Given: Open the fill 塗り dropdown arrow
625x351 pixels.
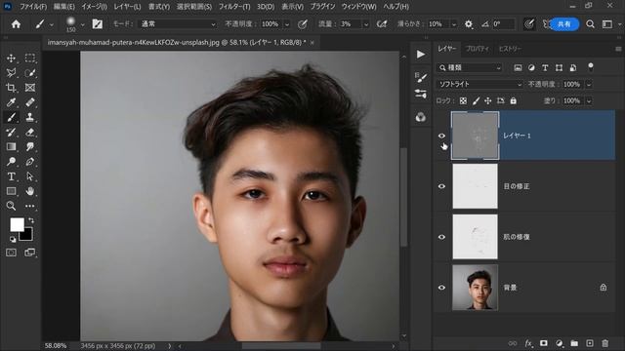Looking at the screenshot, I should (x=589, y=100).
